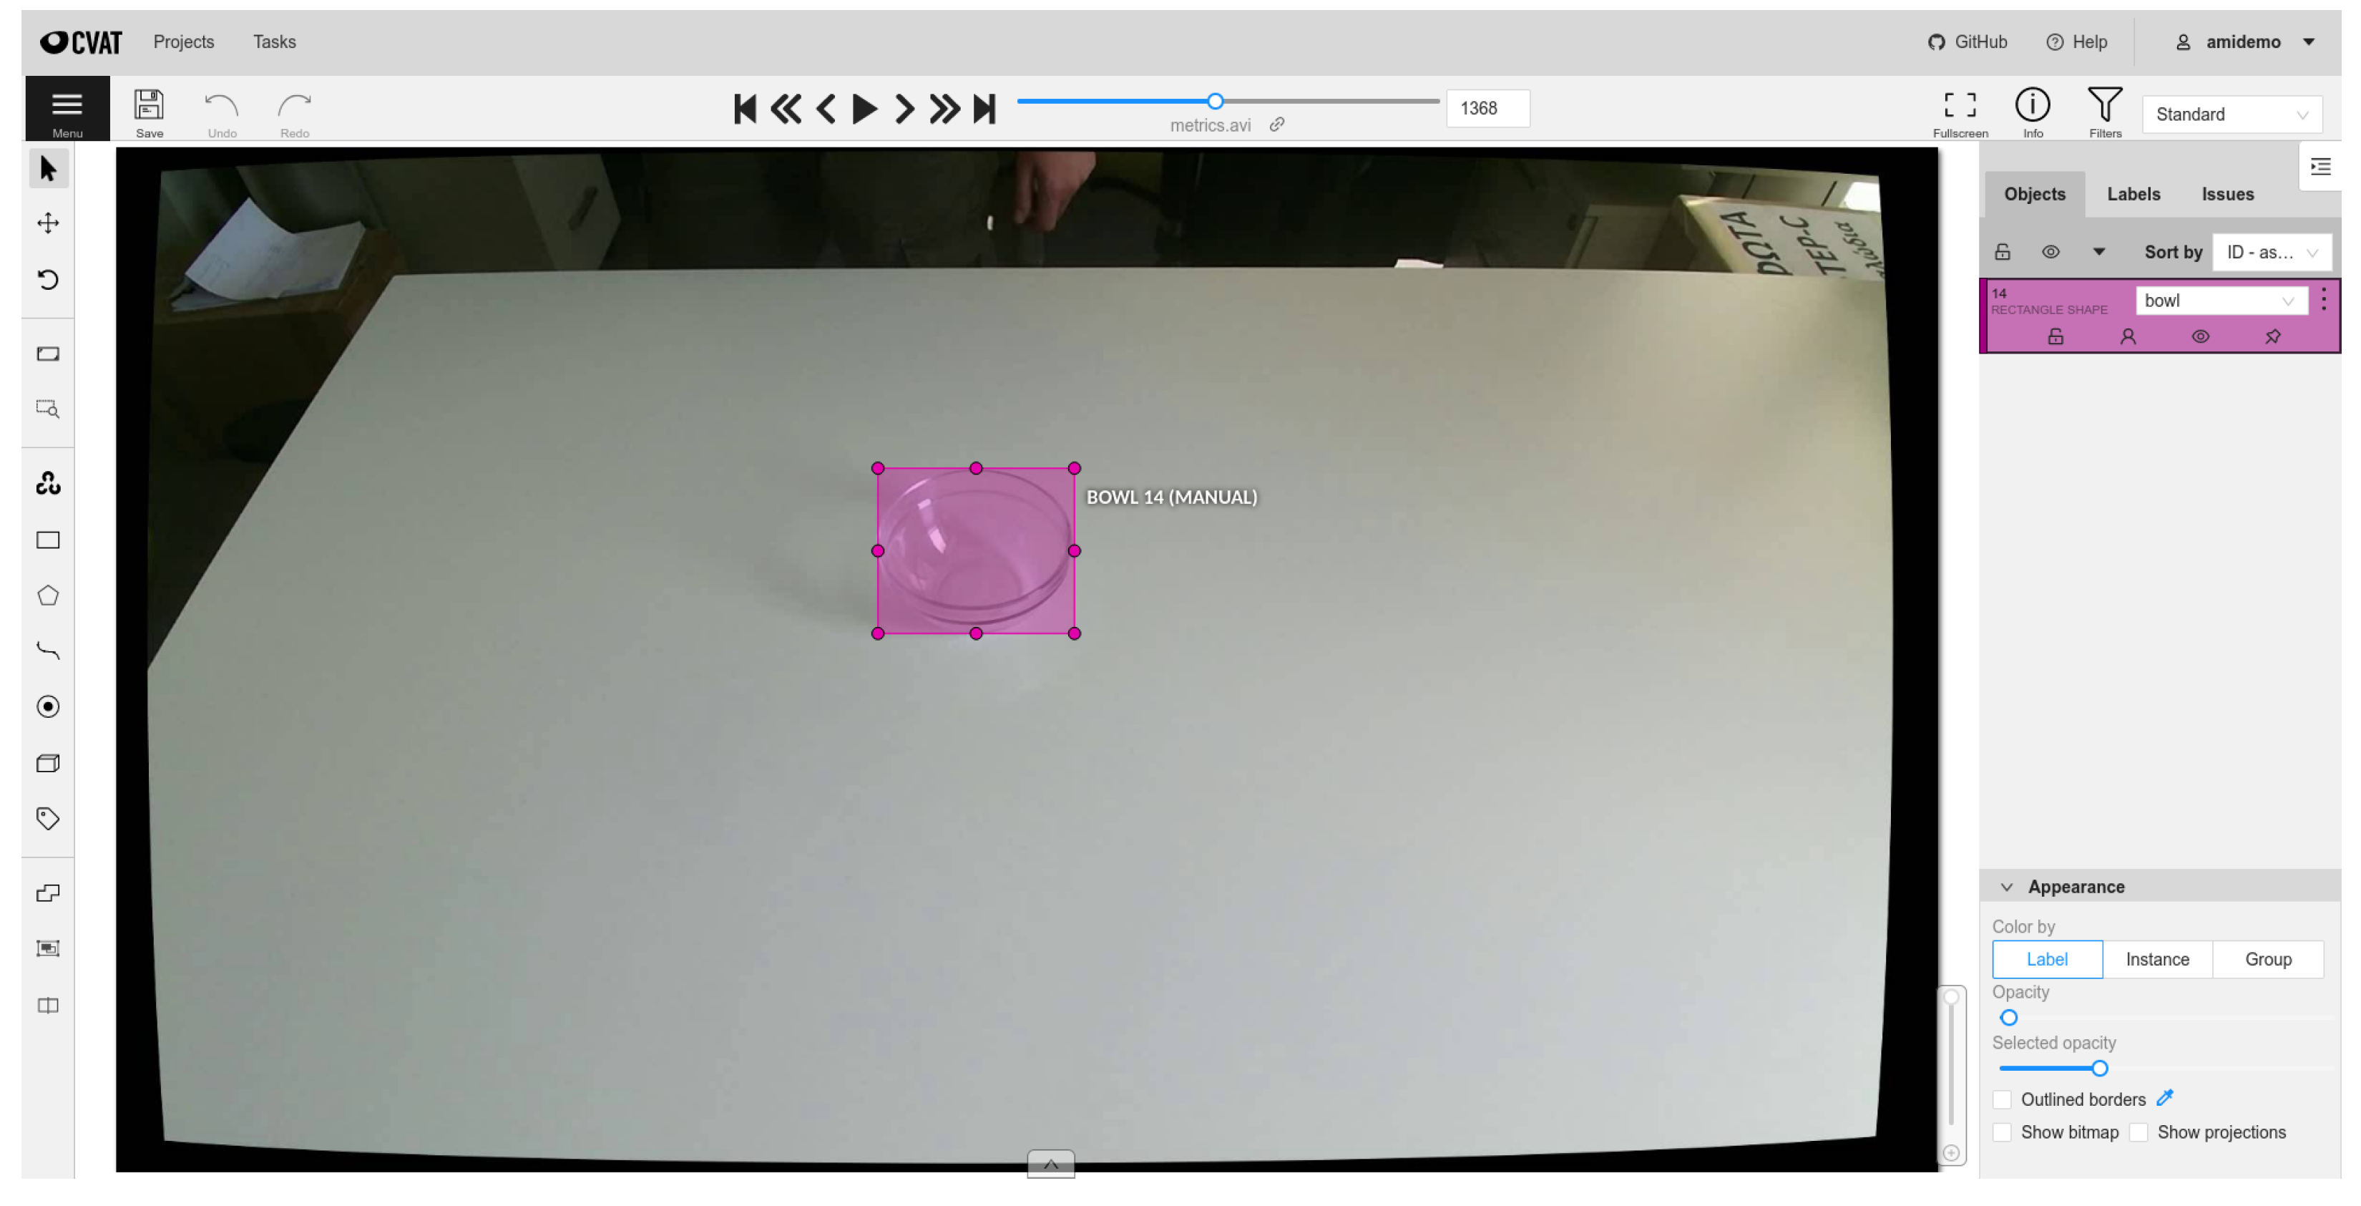
Task: Click the Selected opacity slider handle
Action: tap(2099, 1069)
